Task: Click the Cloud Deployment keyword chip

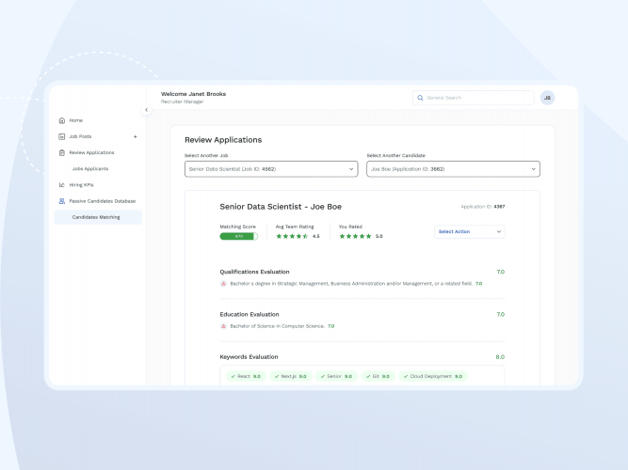Action: click(x=432, y=376)
